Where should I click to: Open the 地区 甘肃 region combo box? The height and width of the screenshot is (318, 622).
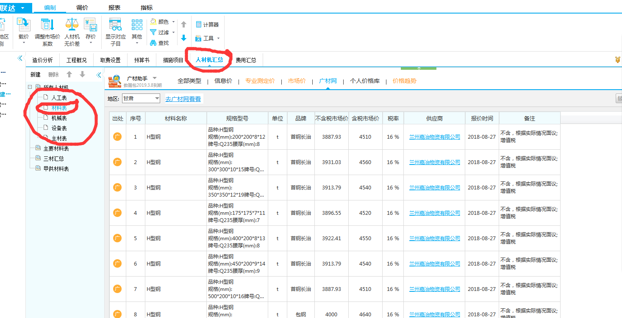point(141,99)
